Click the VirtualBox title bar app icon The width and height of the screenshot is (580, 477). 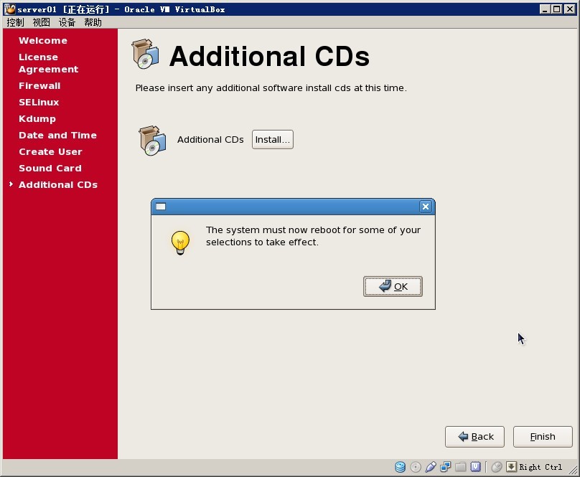pos(9,9)
